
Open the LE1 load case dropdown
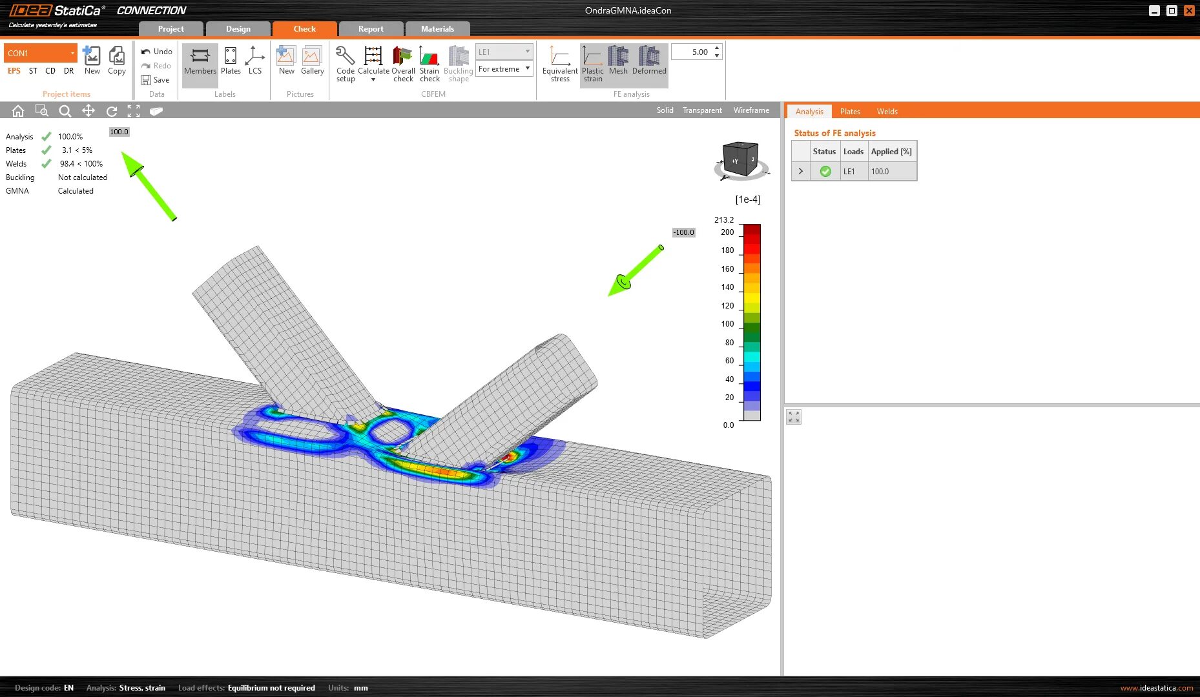coord(528,51)
